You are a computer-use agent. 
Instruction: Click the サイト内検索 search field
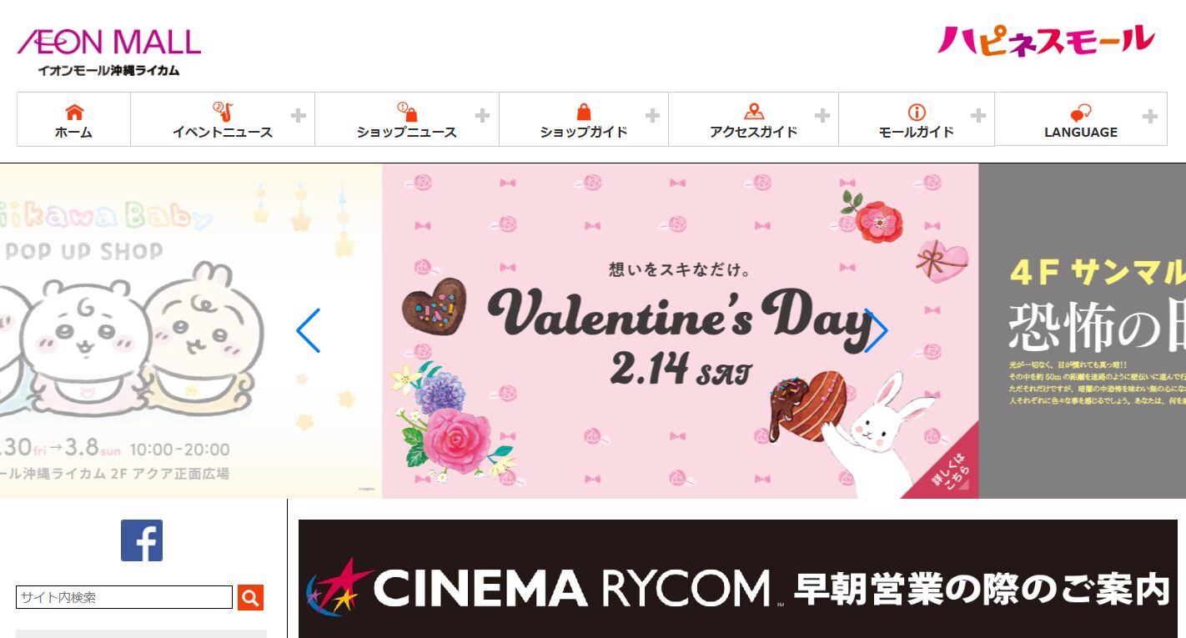coord(124,597)
